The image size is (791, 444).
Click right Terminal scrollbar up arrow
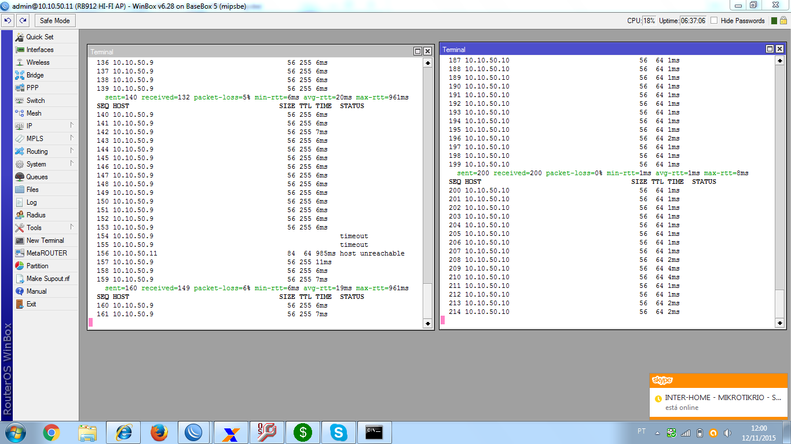click(x=780, y=60)
